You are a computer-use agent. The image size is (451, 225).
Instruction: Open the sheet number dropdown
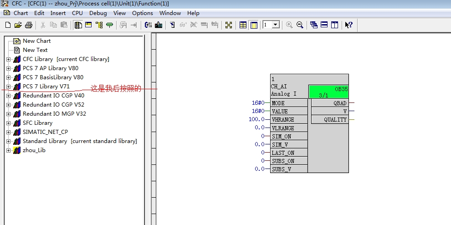276,25
